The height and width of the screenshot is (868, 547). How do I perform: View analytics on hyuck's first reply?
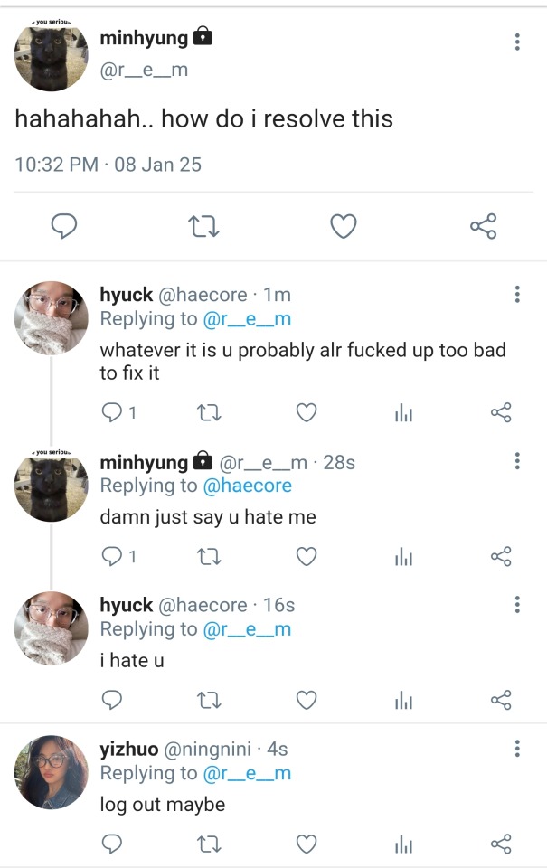click(403, 413)
